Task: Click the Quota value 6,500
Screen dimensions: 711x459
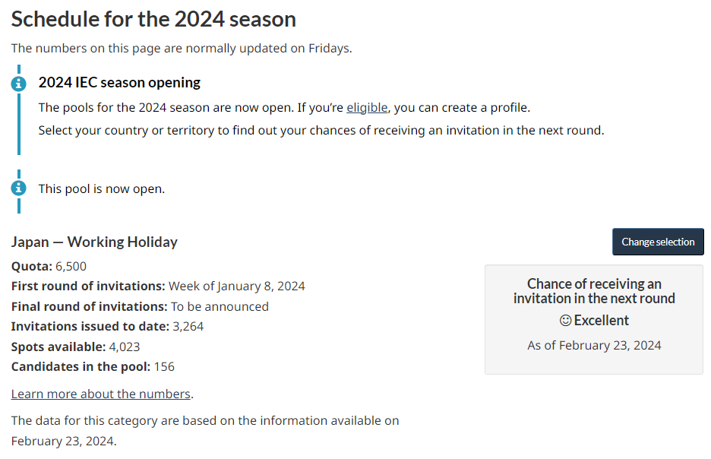Action: coord(71,266)
